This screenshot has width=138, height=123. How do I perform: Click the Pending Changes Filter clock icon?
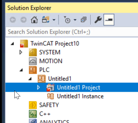click(67, 20)
